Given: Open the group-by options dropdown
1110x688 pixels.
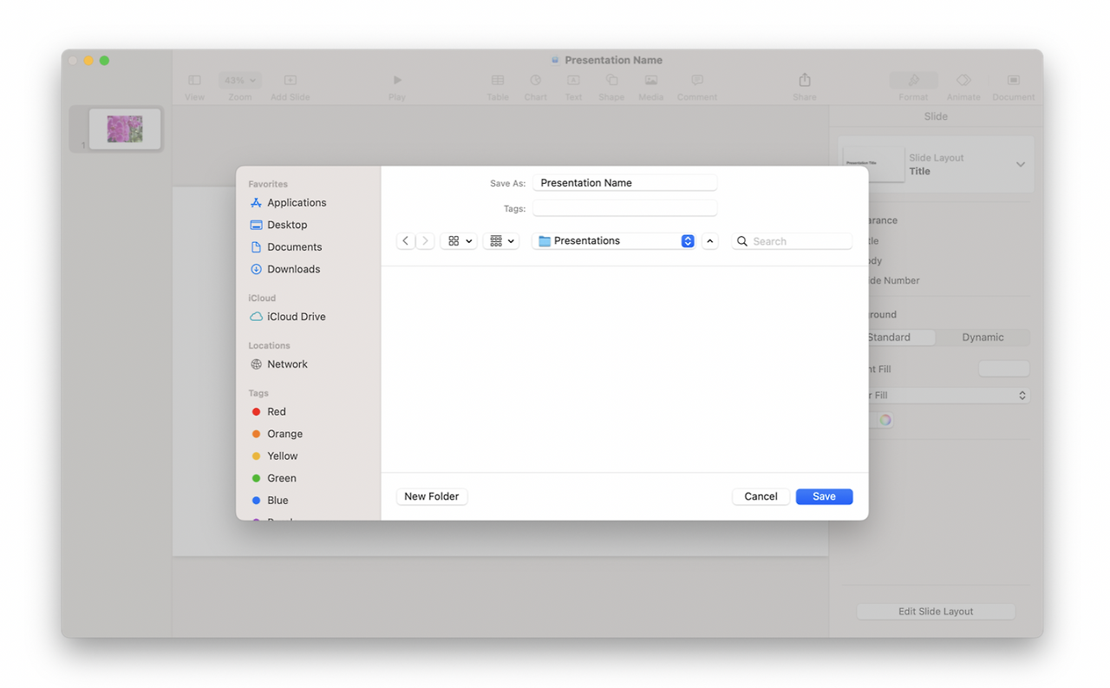Looking at the screenshot, I should coord(501,241).
